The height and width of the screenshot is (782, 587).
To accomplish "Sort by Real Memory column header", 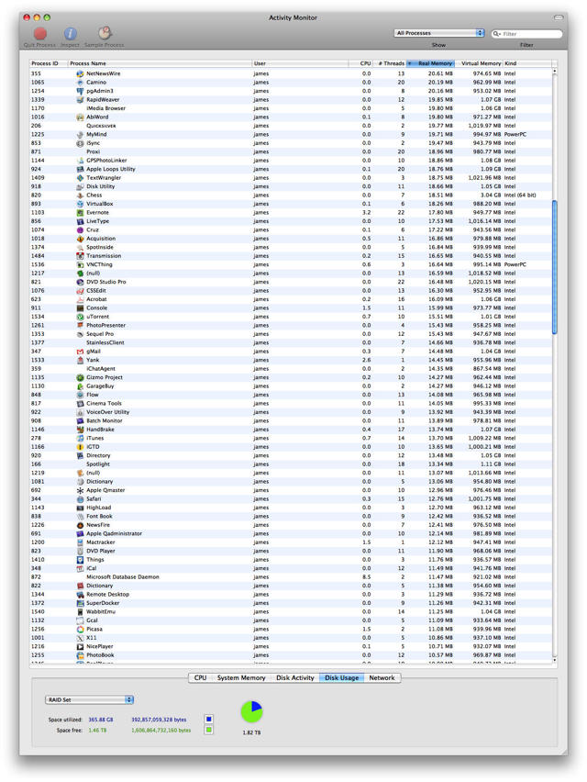I will point(435,63).
